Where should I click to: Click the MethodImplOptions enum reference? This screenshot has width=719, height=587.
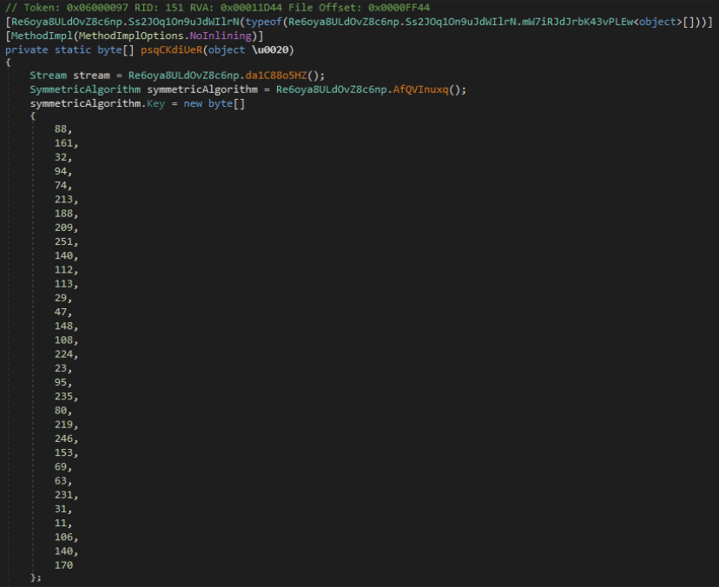pyautogui.click(x=131, y=36)
